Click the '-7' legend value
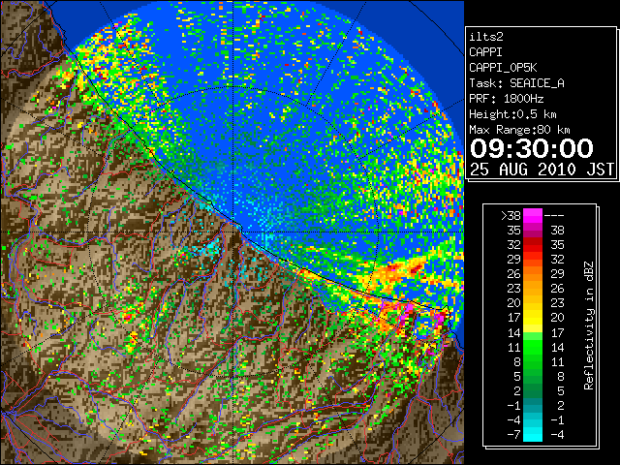Image resolution: width=620 pixels, height=465 pixels. point(513,435)
